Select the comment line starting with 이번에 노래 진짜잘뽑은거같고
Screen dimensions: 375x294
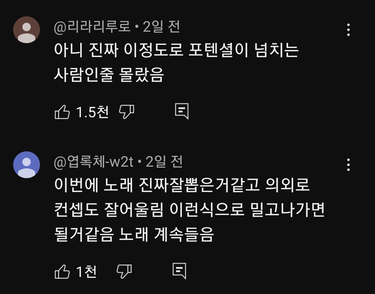tap(182, 185)
